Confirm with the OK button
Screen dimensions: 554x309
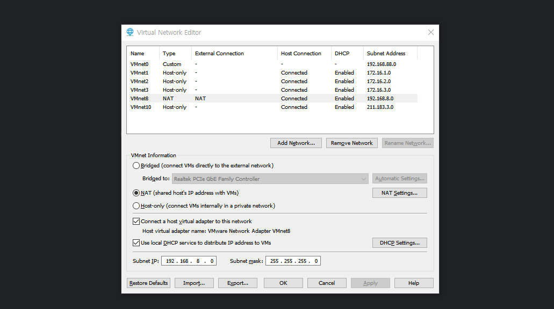[283, 283]
